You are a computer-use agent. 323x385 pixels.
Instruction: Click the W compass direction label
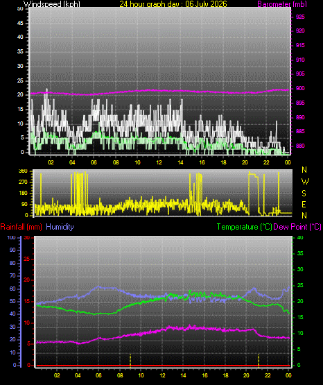(305, 182)
